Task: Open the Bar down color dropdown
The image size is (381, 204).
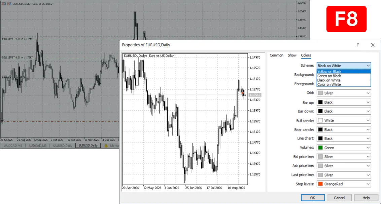Action: coord(344,111)
